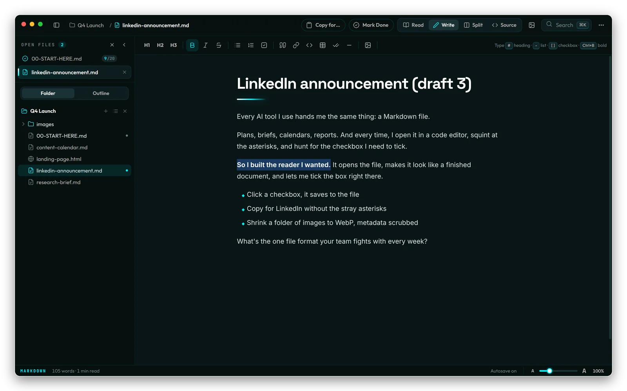The image size is (627, 391).
Task: Close all open files
Action: [112, 45]
